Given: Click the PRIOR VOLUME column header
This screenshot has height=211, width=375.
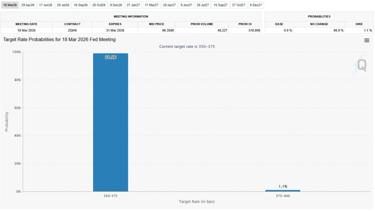Looking at the screenshot, I should coord(202,24).
